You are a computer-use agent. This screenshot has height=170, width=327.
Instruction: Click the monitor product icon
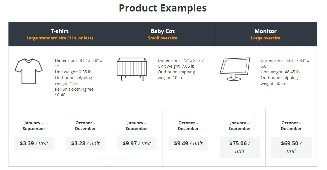coord(235,69)
